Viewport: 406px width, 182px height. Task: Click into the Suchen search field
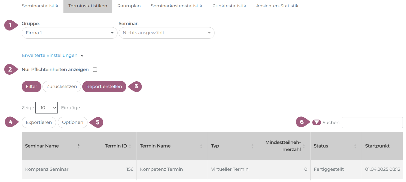tap(372, 122)
